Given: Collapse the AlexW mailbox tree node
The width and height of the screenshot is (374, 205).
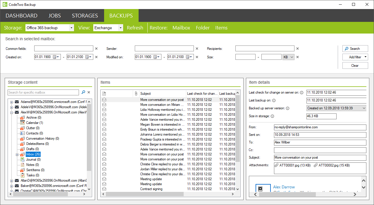Looking at the screenshot, I should pyautogui.click(x=12, y=112).
